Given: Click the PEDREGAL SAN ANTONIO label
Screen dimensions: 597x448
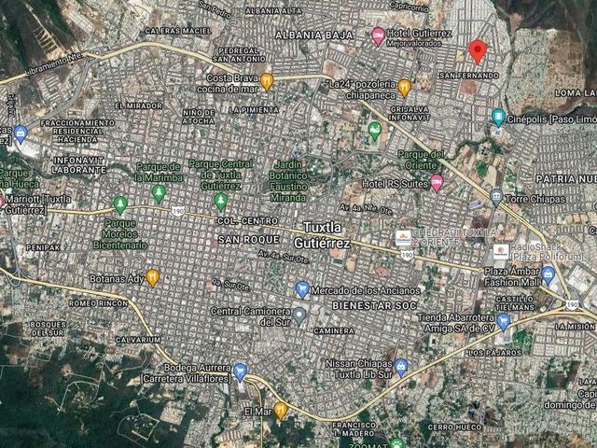Looking at the screenshot, I should (239, 55).
